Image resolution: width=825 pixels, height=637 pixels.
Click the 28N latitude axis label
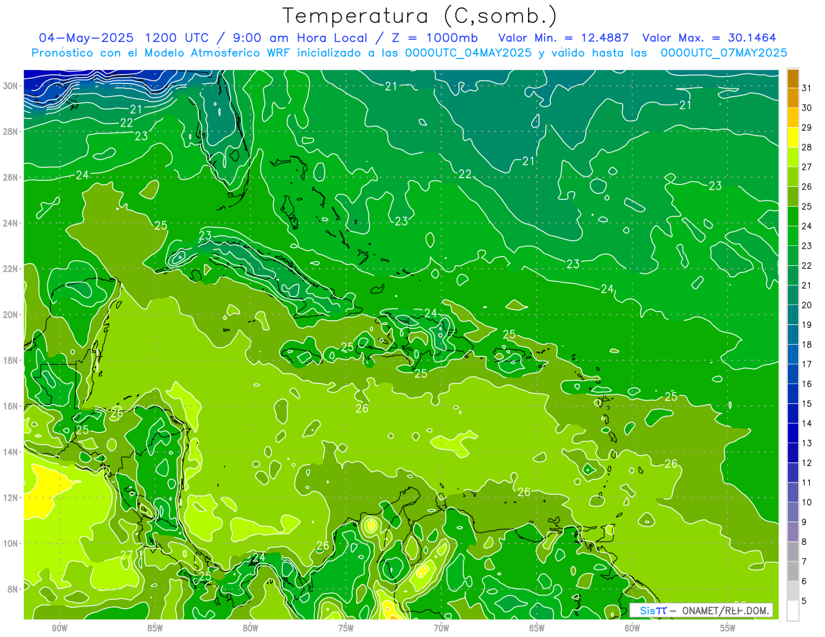tap(10, 131)
